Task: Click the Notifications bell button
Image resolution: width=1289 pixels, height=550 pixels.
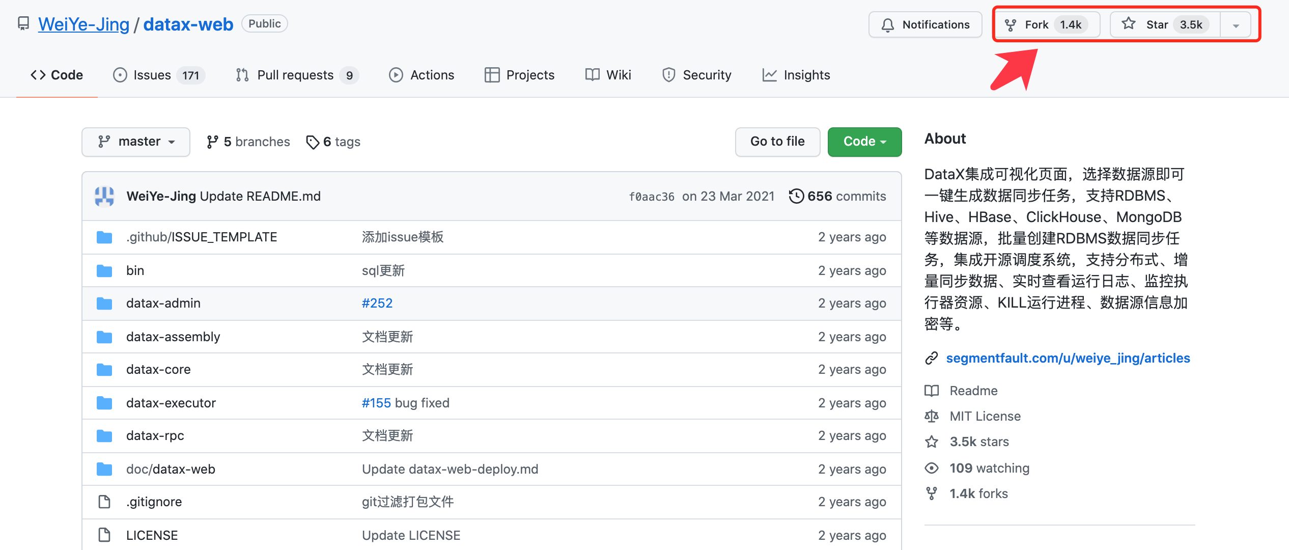Action: [925, 24]
